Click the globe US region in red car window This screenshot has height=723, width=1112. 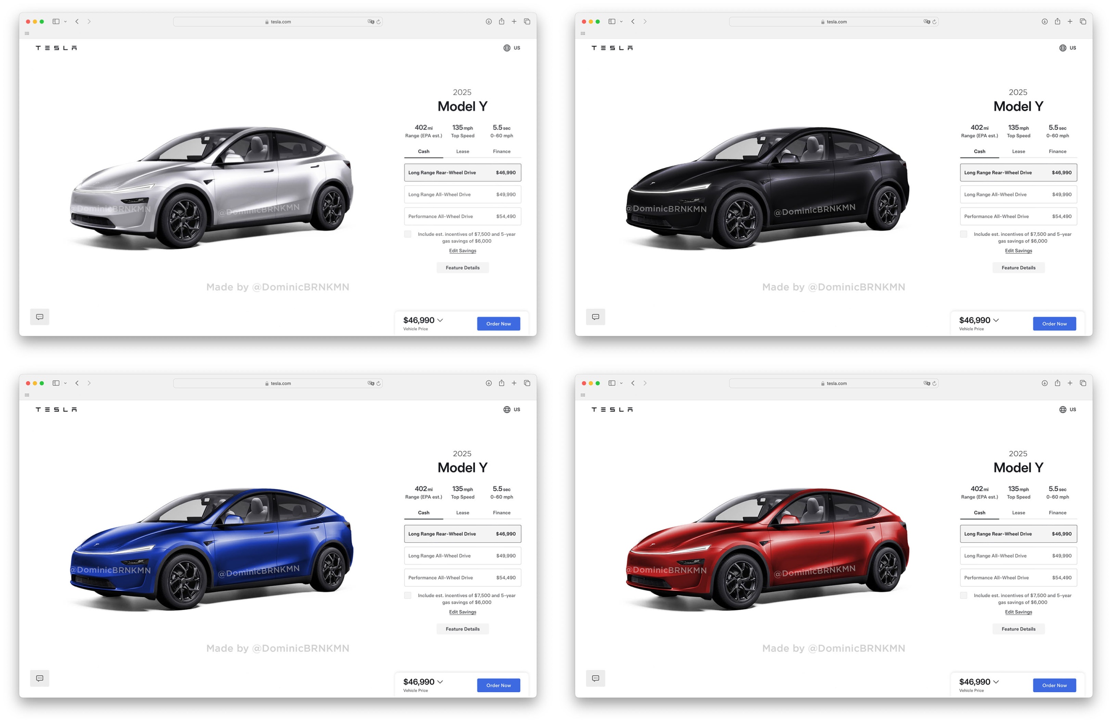1068,409
